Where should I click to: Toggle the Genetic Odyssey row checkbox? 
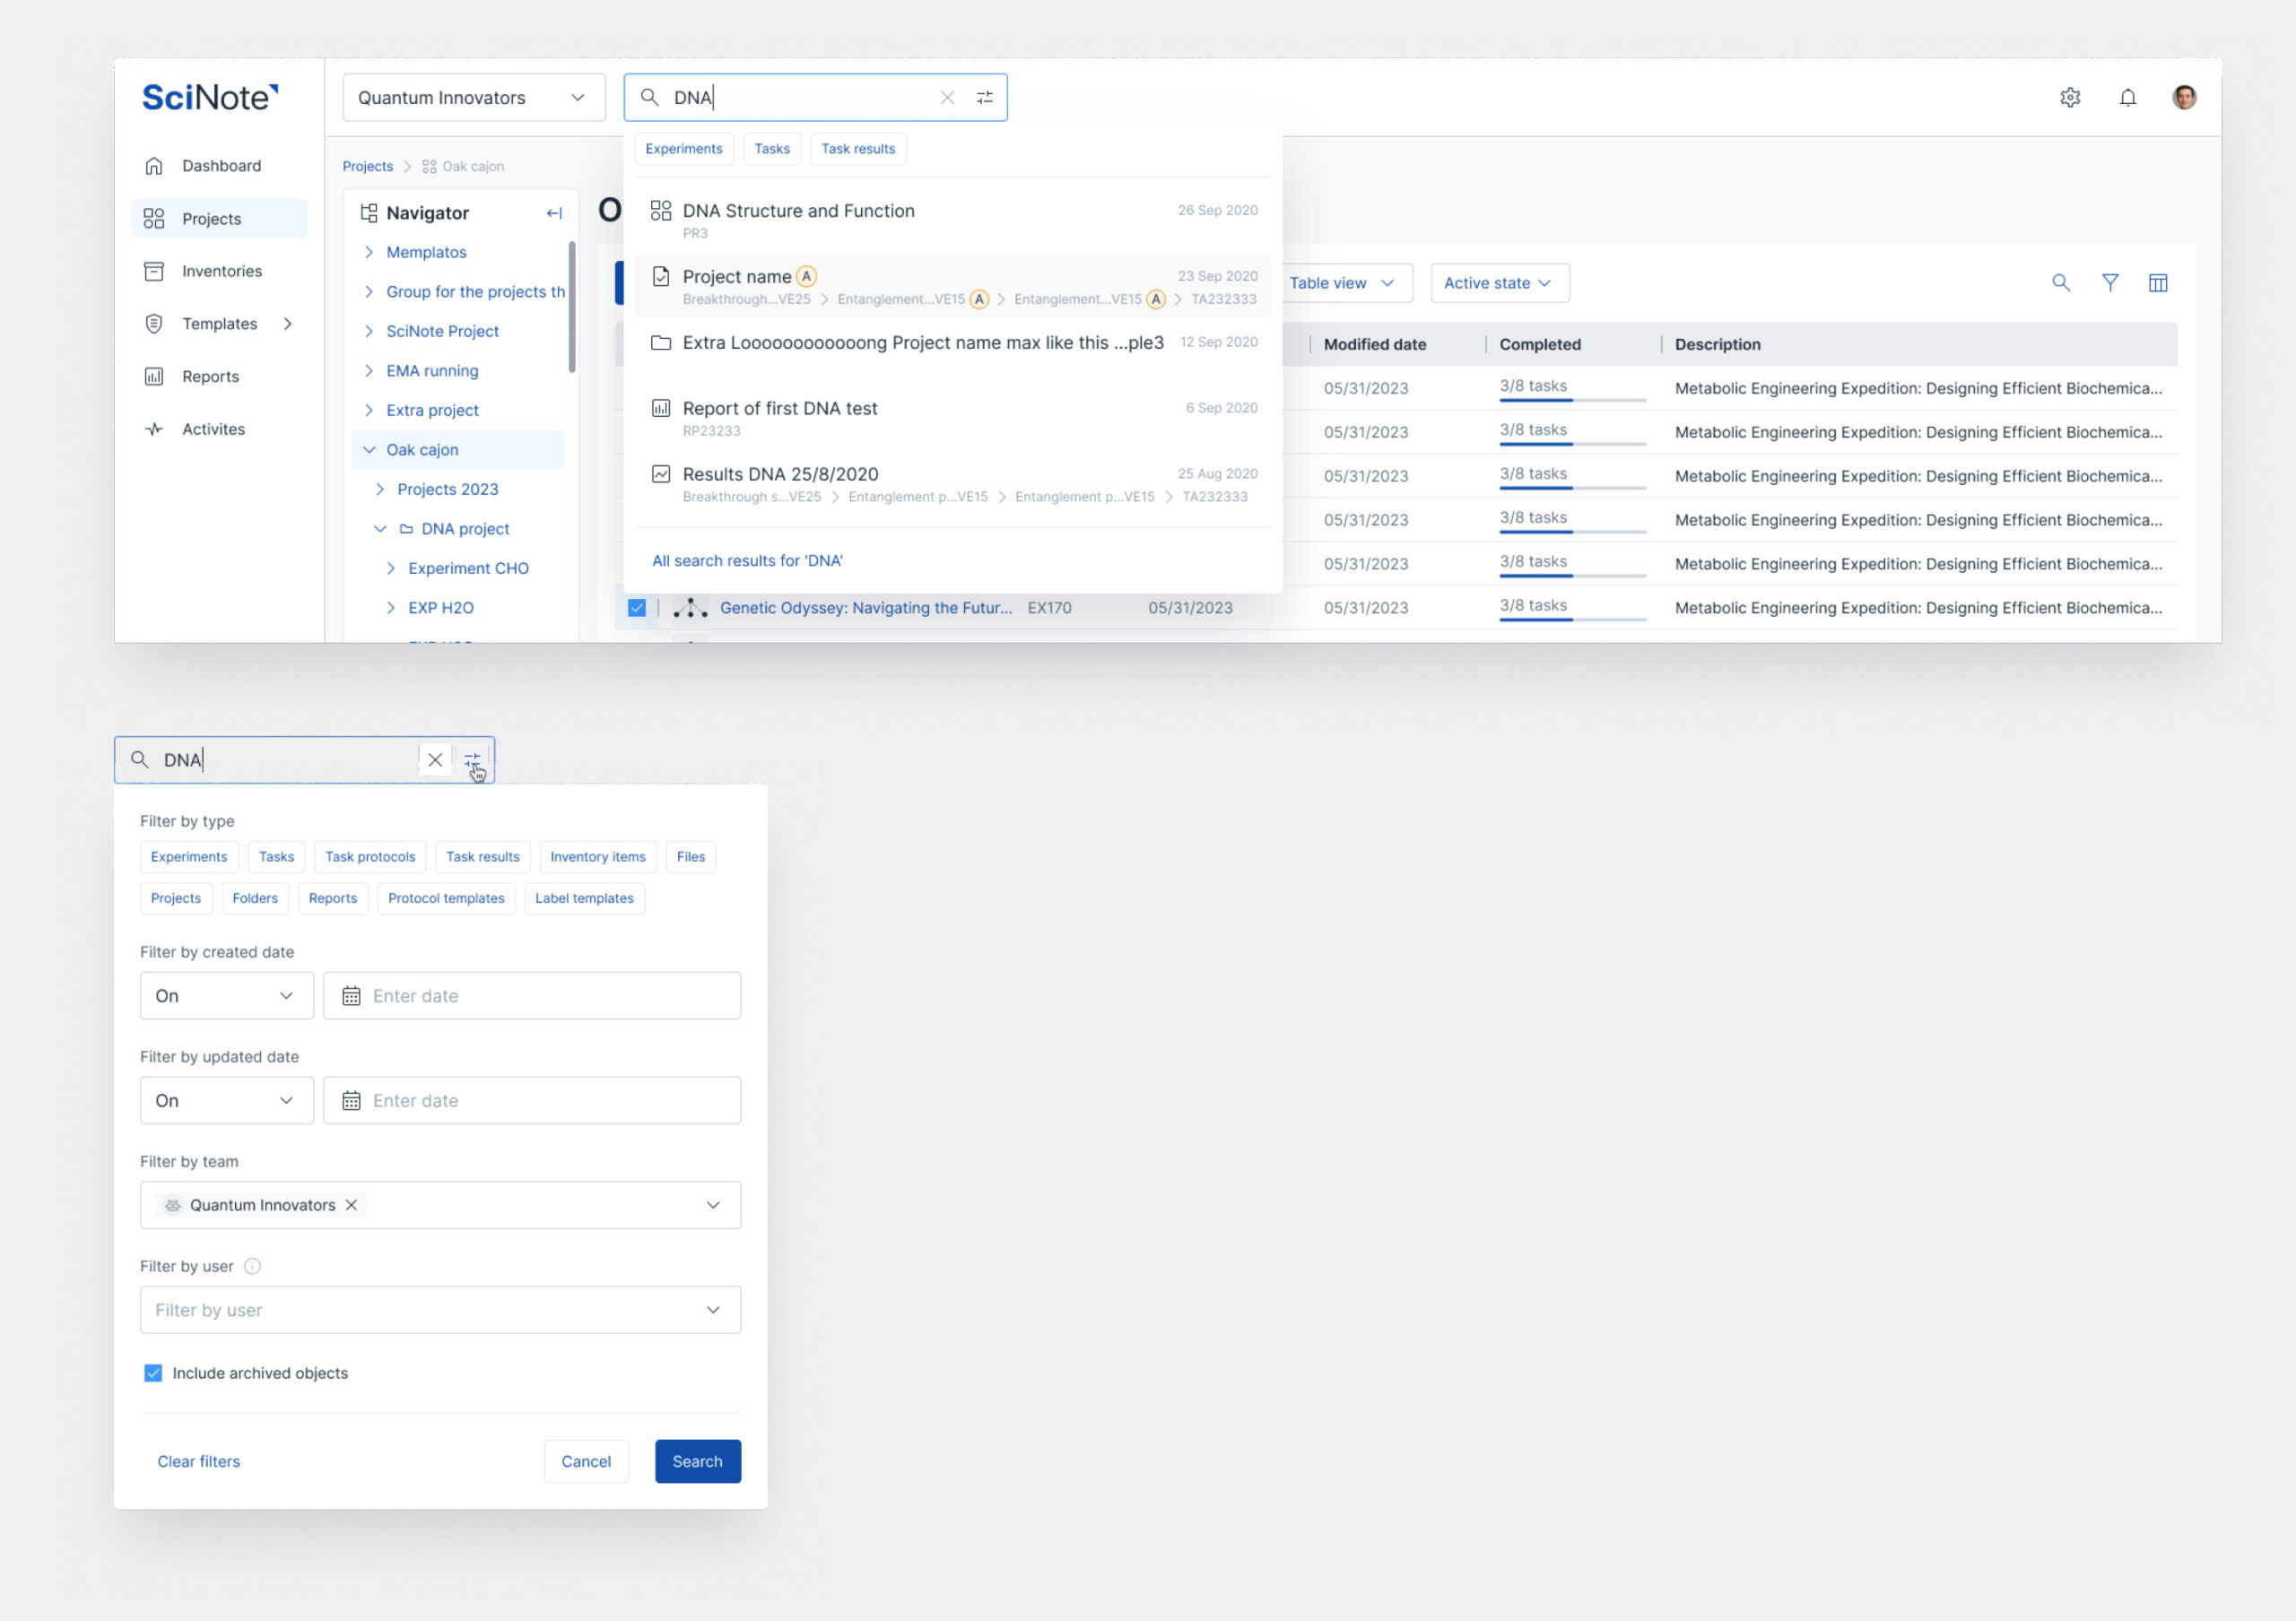[x=637, y=608]
